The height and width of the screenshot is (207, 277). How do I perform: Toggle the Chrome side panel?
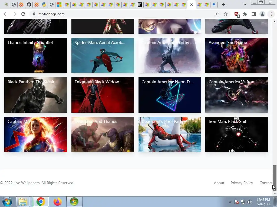[254, 14]
